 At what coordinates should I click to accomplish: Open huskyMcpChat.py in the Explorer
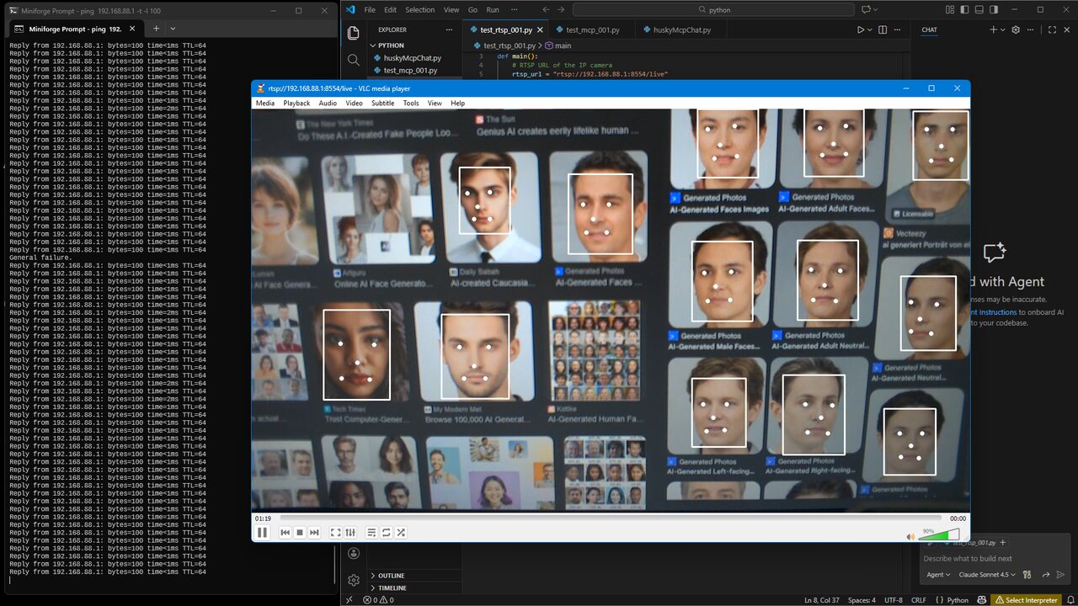[x=412, y=58]
